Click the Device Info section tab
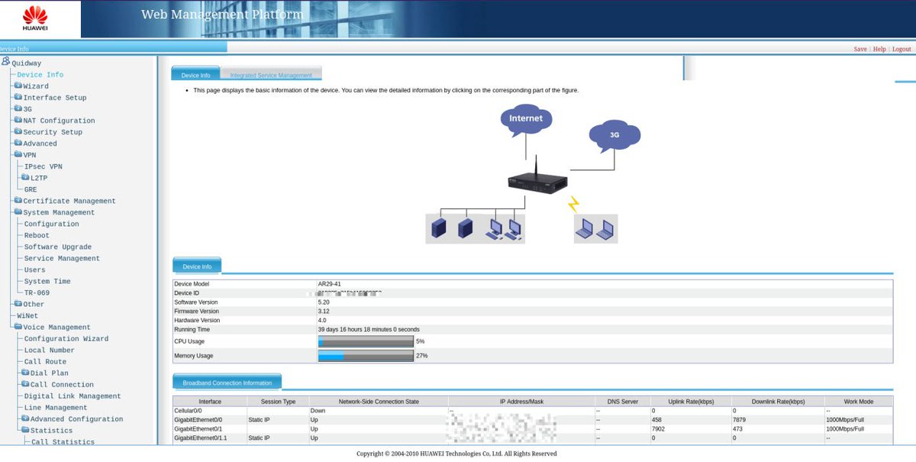 (197, 266)
